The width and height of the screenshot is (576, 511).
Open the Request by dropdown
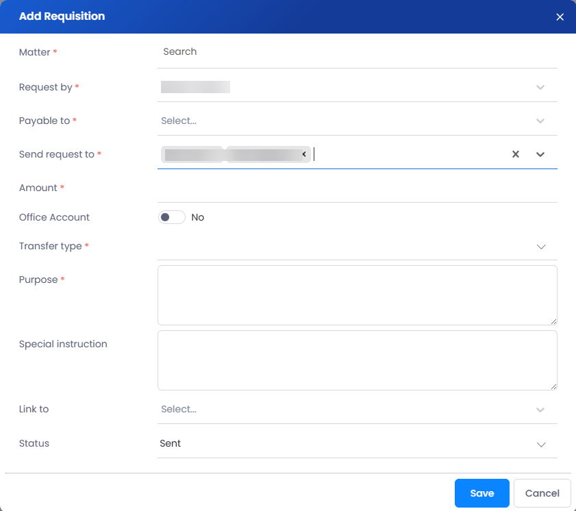click(x=357, y=87)
